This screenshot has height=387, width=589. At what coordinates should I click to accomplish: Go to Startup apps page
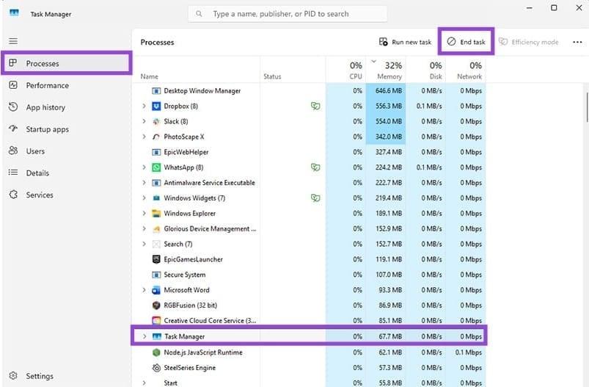(x=47, y=129)
